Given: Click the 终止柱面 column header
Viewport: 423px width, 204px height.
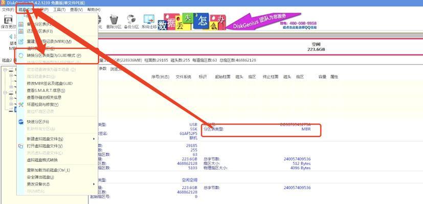Looking at the screenshot, I should tap(271, 76).
